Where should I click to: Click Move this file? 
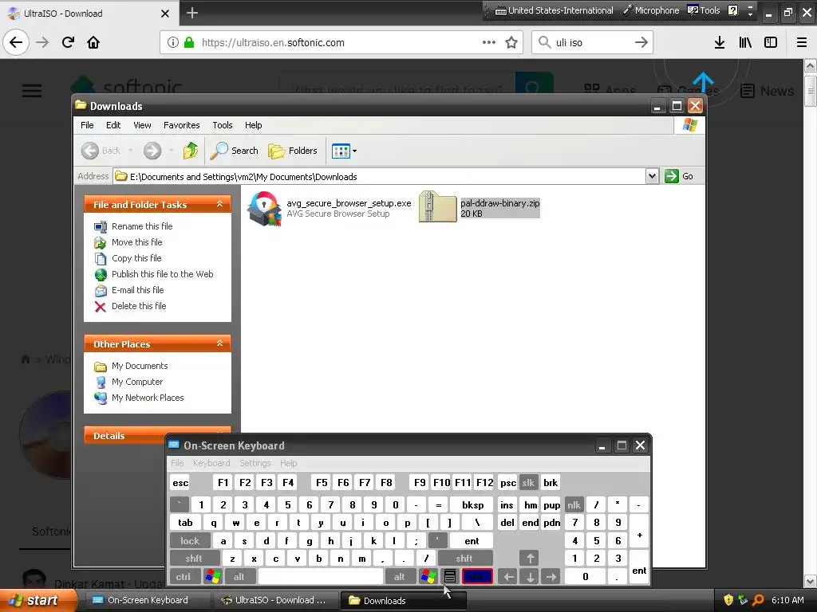pos(137,242)
